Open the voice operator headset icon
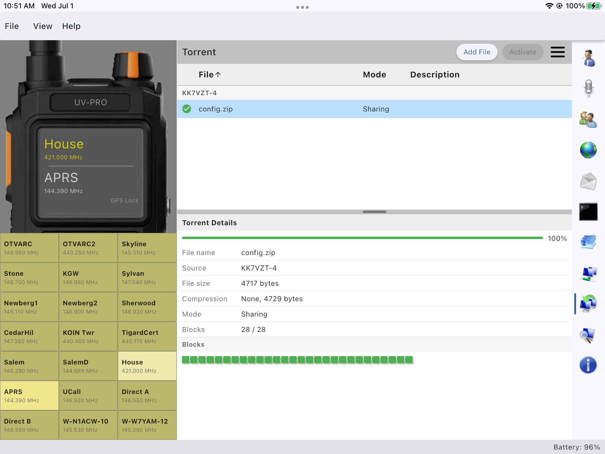The width and height of the screenshot is (605, 454). 588,58
